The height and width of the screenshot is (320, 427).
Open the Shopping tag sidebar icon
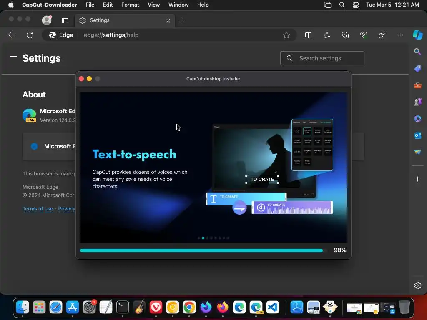pos(417,69)
